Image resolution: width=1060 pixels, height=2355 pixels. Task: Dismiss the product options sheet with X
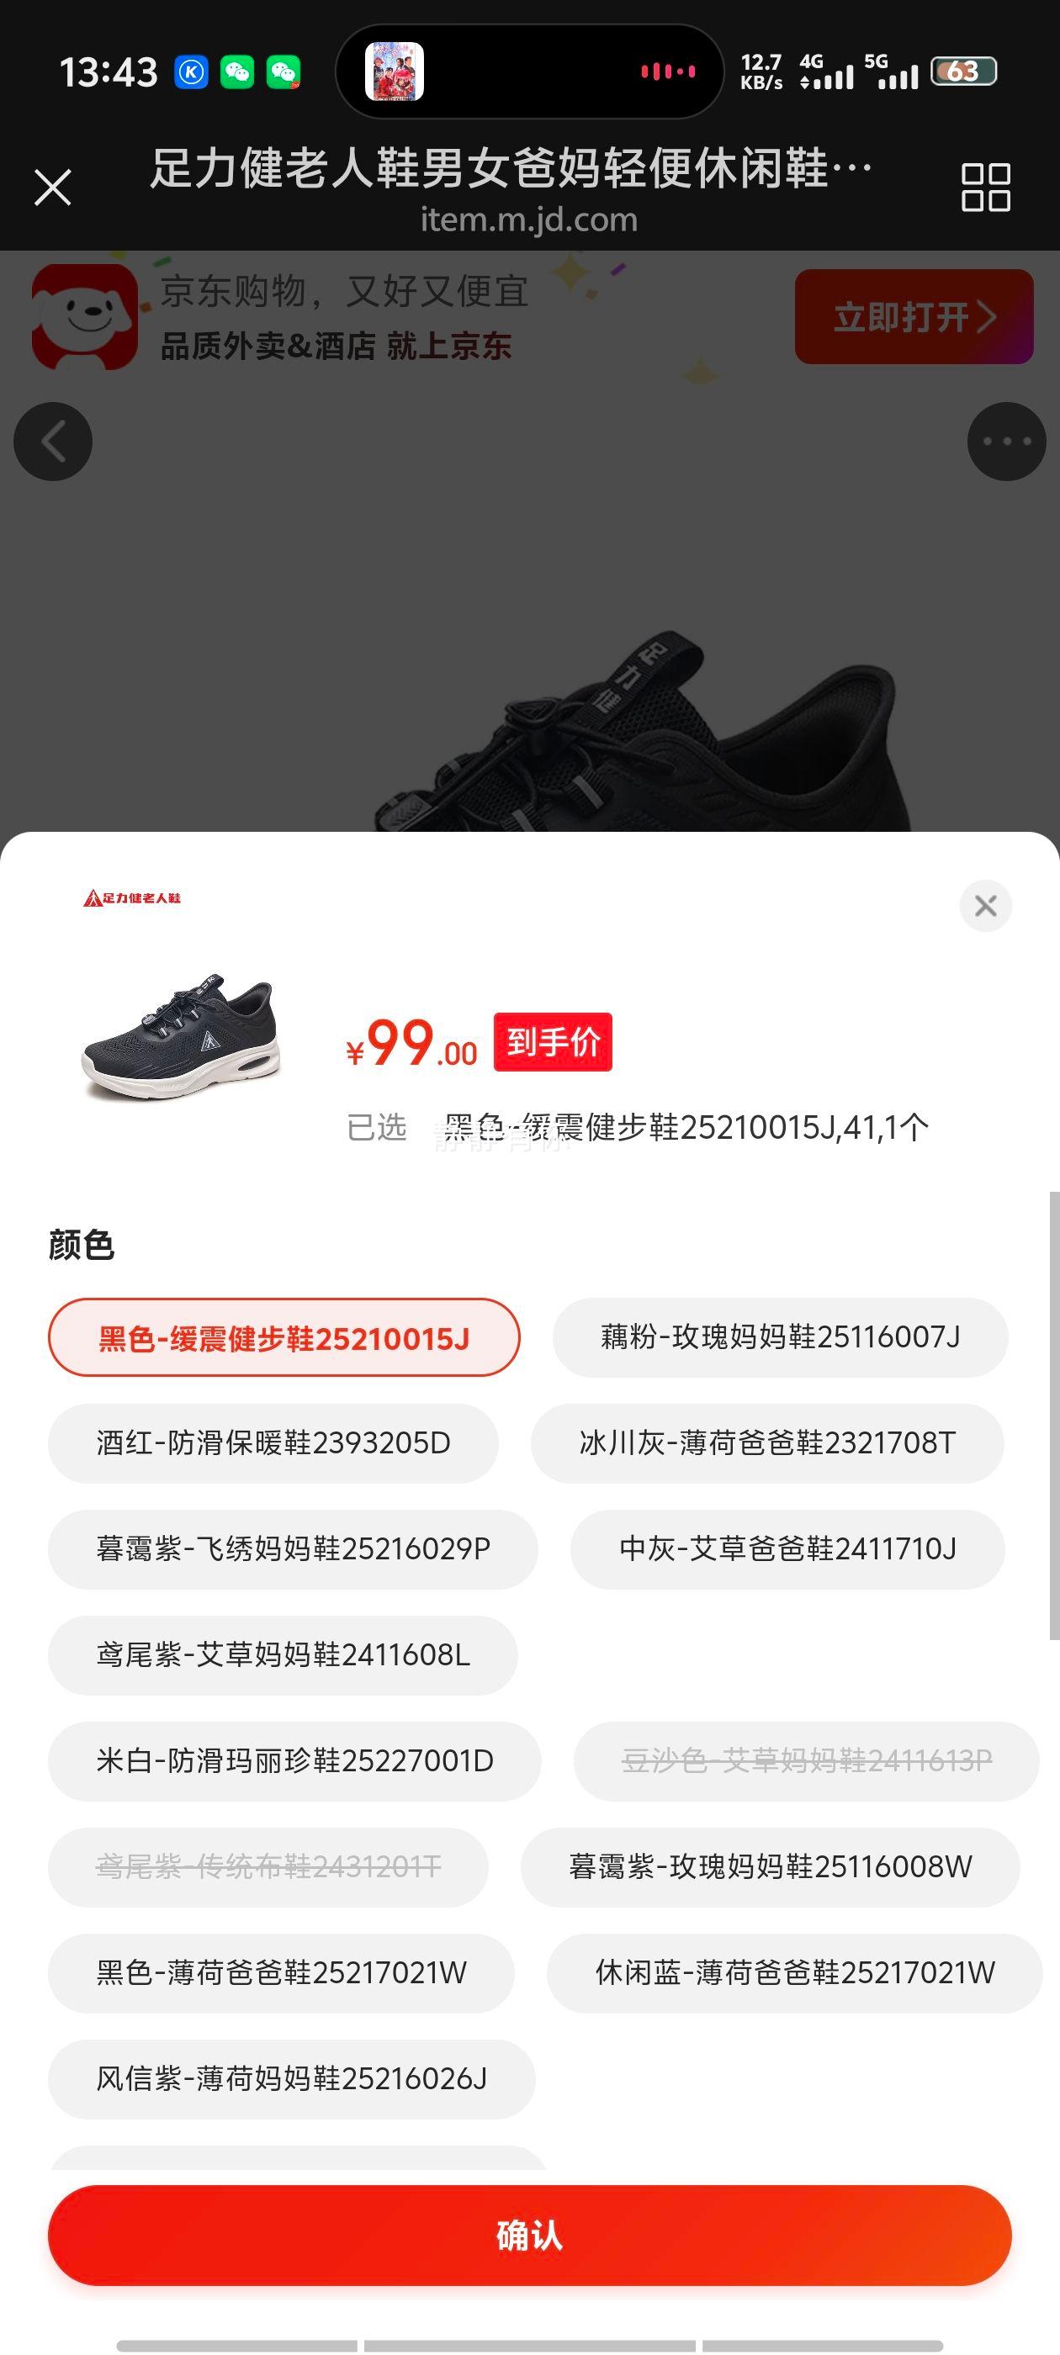coord(985,906)
